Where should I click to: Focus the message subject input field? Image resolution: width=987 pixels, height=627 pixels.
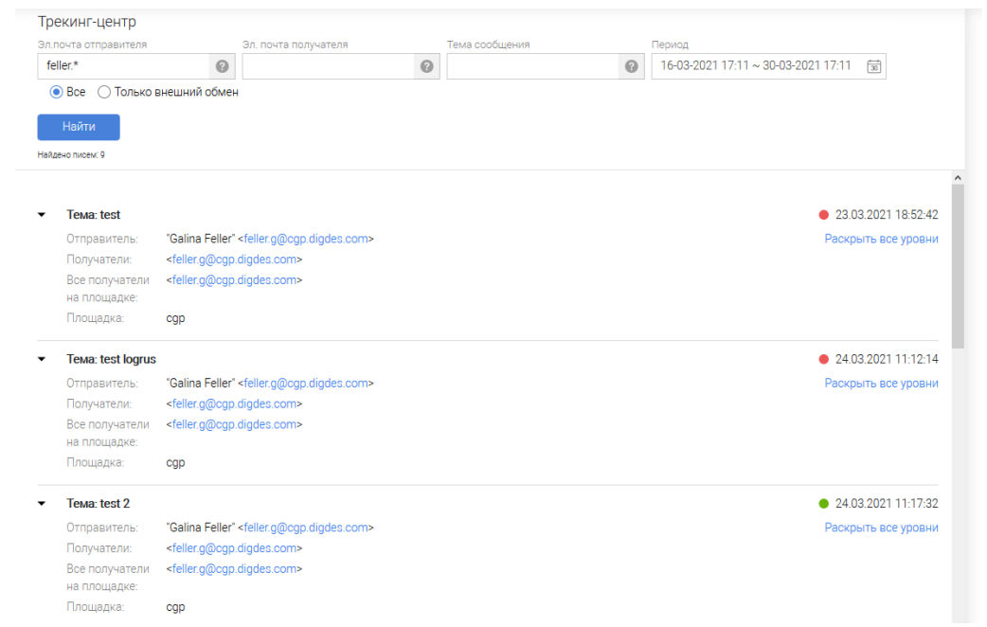pos(532,66)
